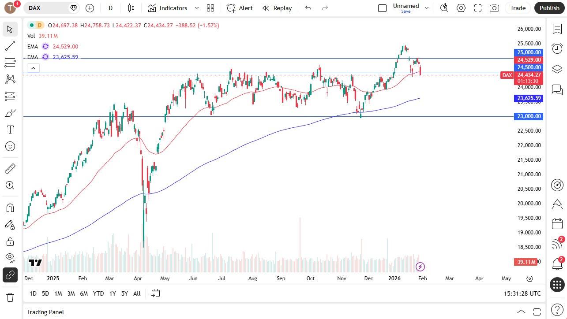The image size is (567, 319).
Task: Open the Go to date calendar control
Action: [x=155, y=293]
